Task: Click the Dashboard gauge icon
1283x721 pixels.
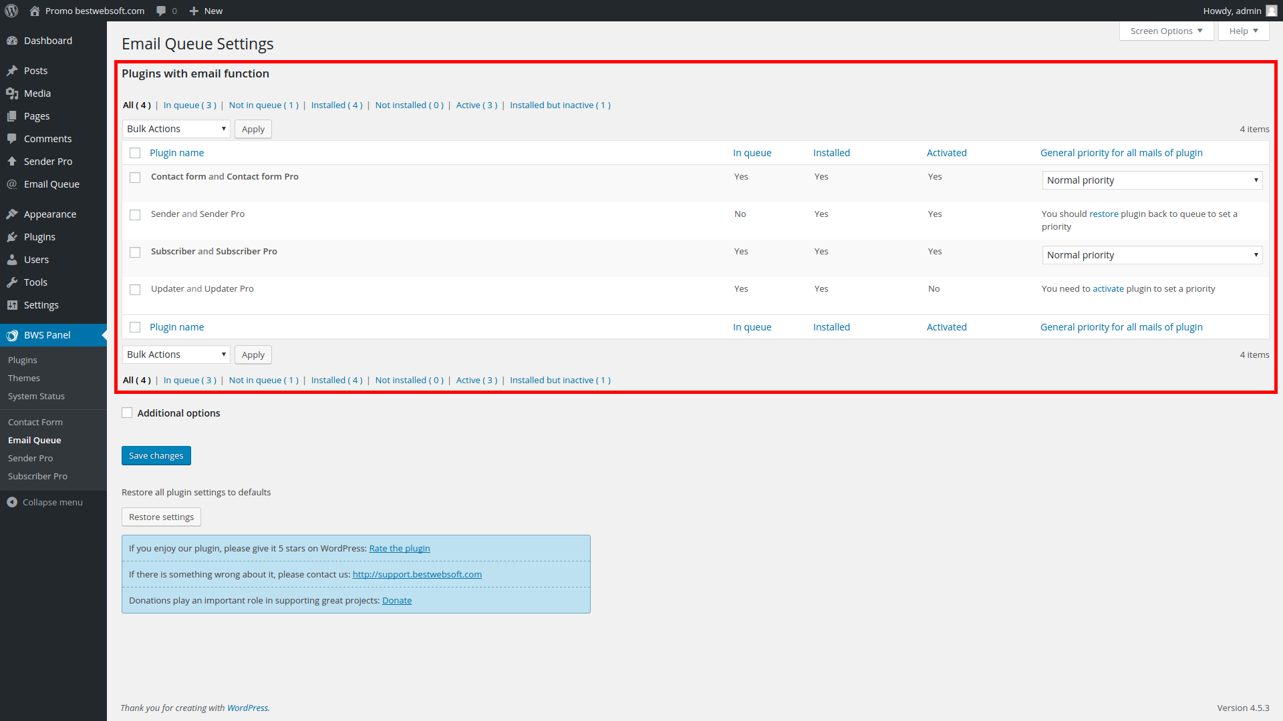Action: [x=12, y=41]
